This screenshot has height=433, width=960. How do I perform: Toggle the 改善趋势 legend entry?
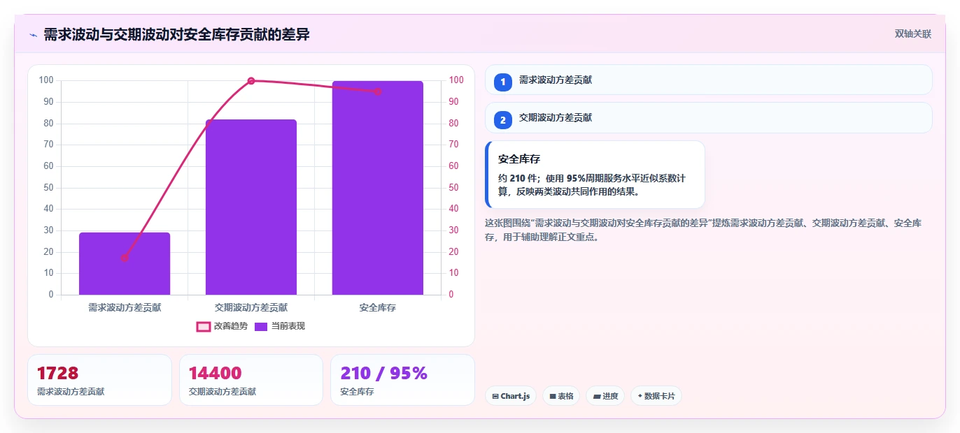[222, 326]
